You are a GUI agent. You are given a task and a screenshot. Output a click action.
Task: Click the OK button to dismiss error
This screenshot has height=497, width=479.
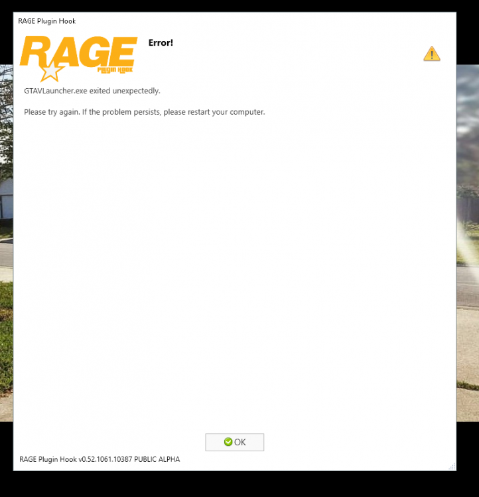coord(234,442)
